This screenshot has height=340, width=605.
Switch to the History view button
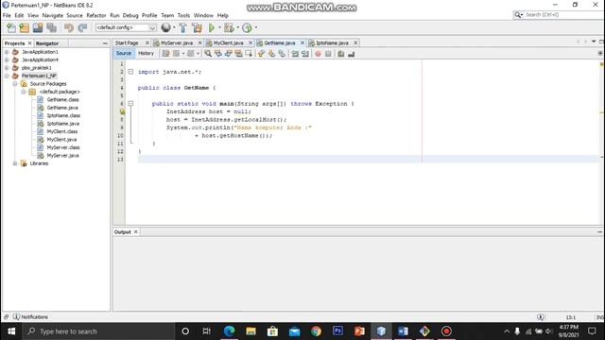tap(146, 53)
